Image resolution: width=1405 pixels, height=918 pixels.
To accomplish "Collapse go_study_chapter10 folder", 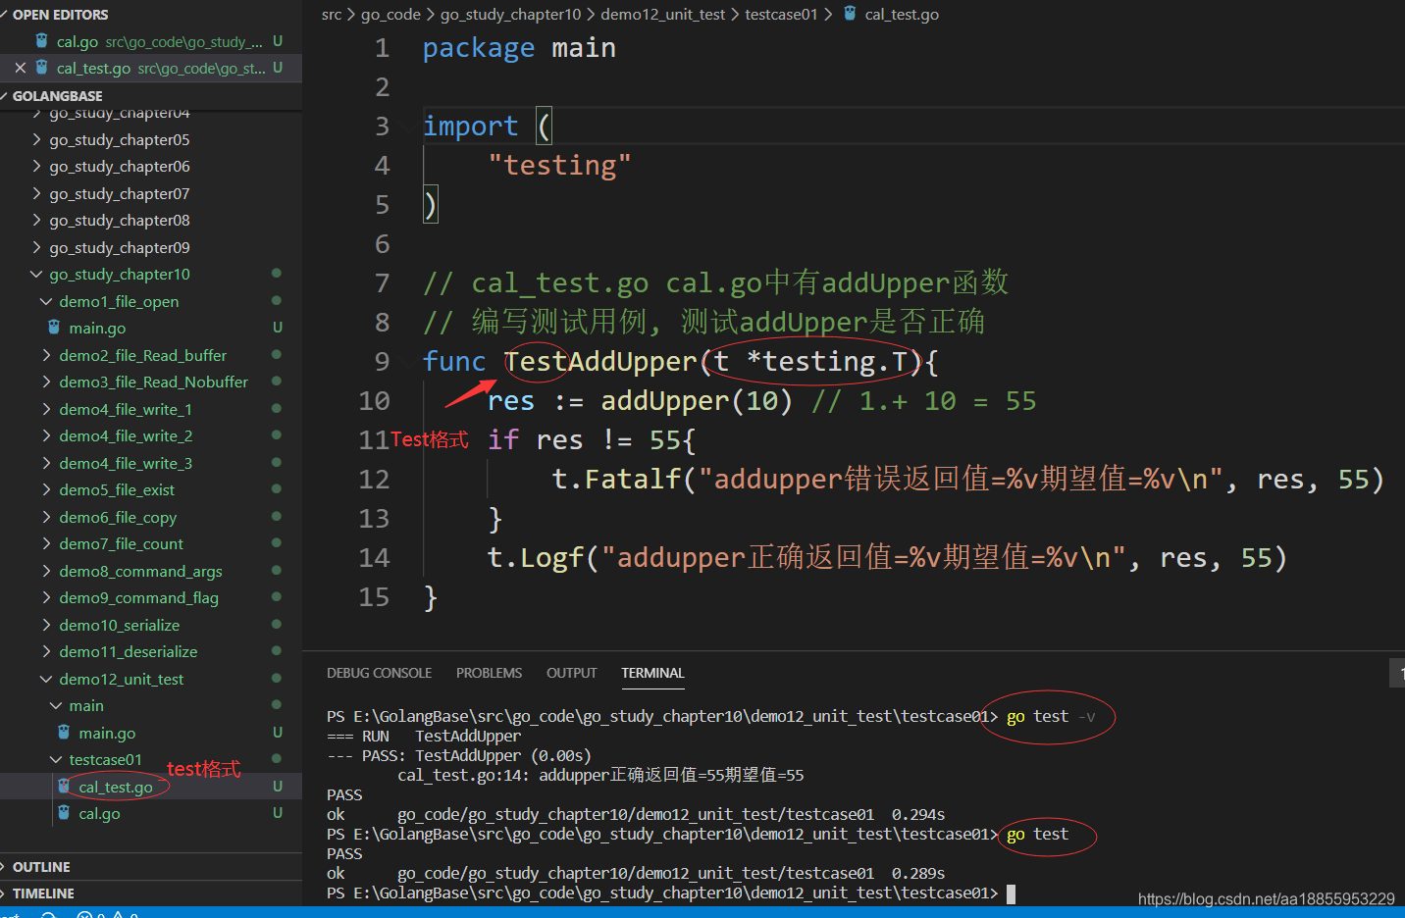I will click(x=36, y=275).
